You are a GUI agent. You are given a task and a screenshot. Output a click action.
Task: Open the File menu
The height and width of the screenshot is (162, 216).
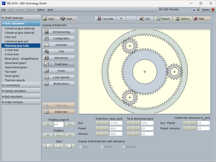pos(3,9)
